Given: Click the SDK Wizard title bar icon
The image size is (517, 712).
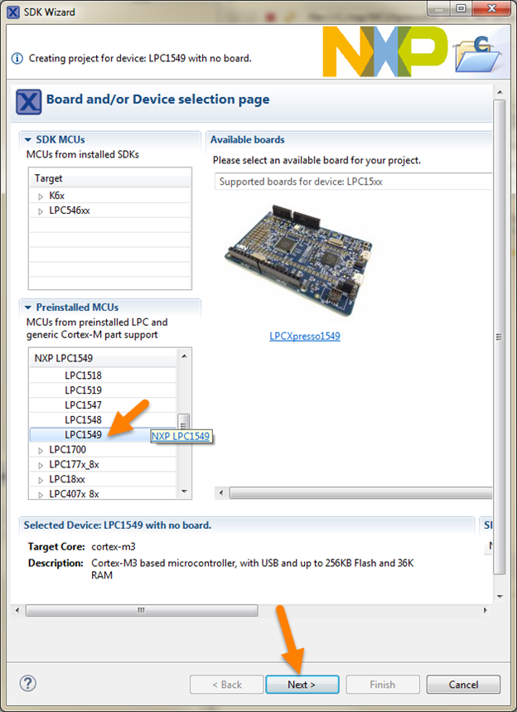Looking at the screenshot, I should (x=13, y=12).
